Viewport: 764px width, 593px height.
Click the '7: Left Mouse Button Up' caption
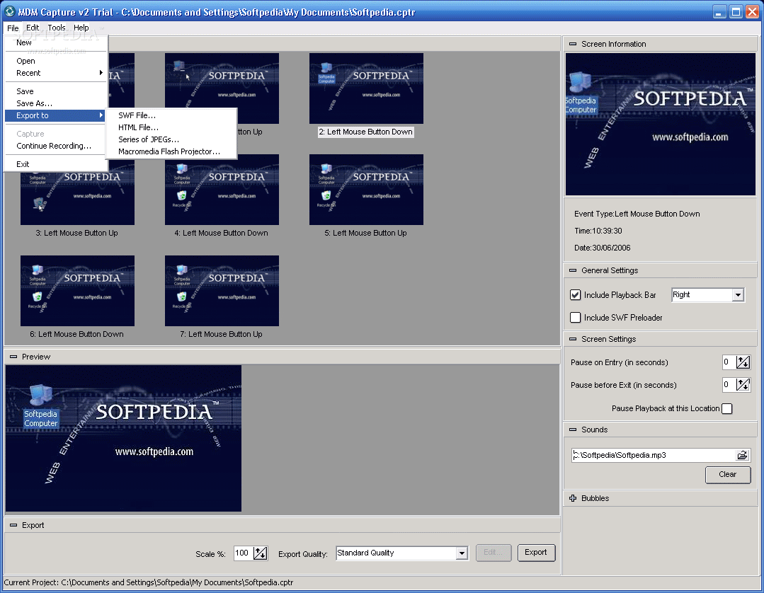pyautogui.click(x=221, y=335)
